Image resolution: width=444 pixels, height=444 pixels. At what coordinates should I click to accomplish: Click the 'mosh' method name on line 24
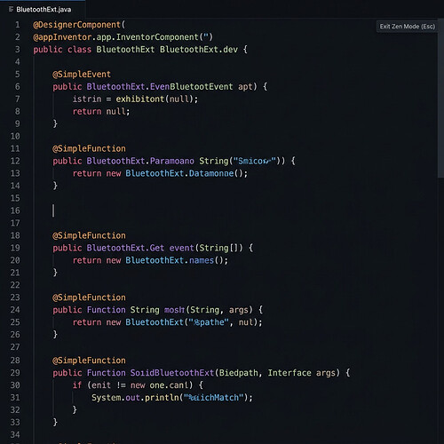[x=175, y=310]
